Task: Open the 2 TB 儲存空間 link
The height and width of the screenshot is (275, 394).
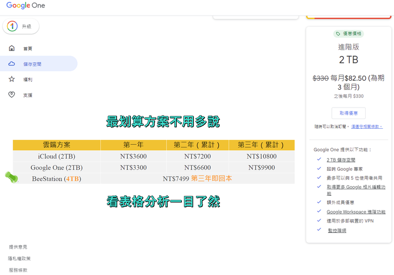Action: [341, 160]
